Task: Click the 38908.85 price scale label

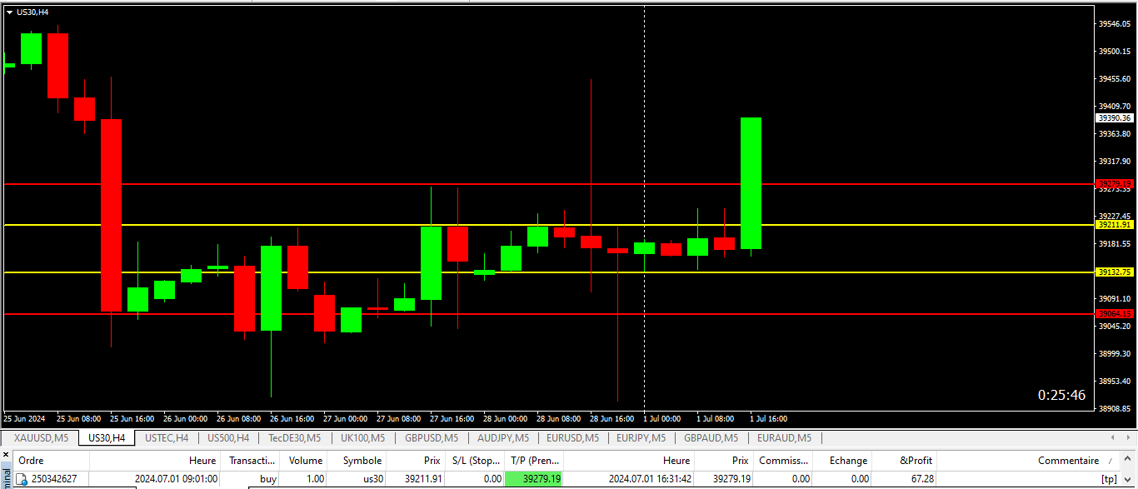Action: coord(1115,409)
